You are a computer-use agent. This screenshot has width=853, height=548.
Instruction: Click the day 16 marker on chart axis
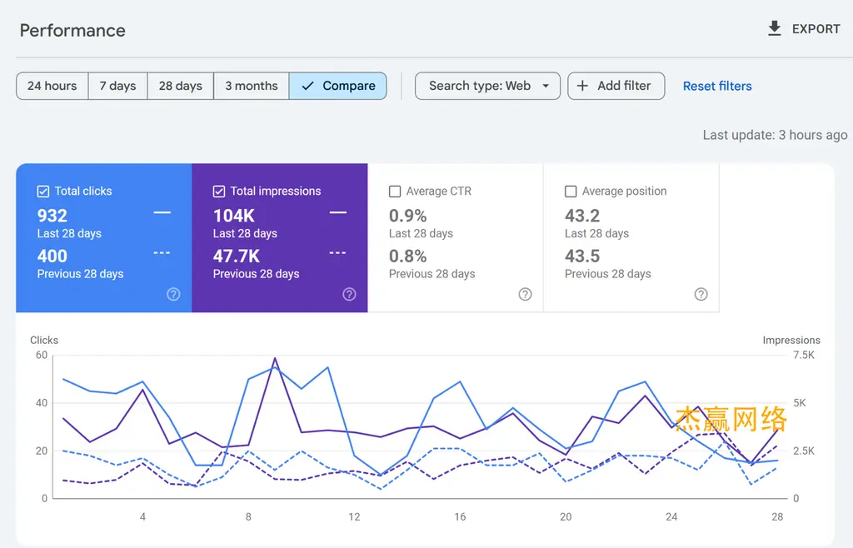click(x=460, y=516)
